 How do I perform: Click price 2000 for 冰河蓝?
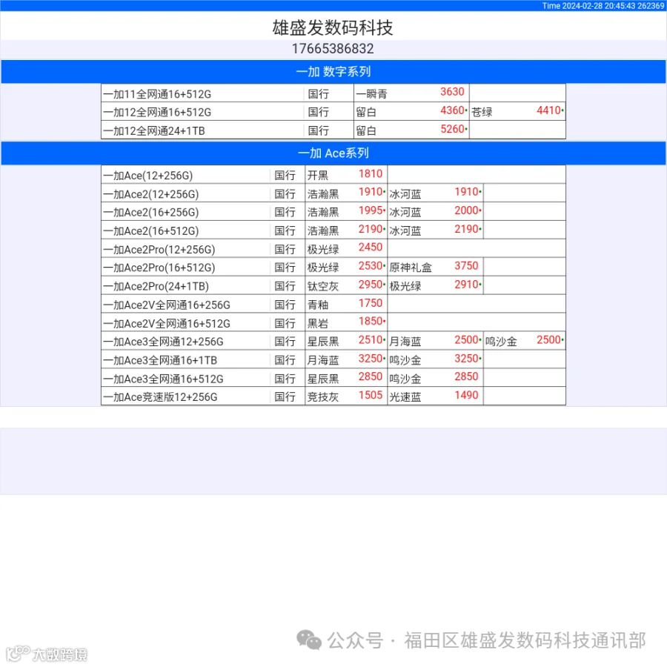[467, 210]
